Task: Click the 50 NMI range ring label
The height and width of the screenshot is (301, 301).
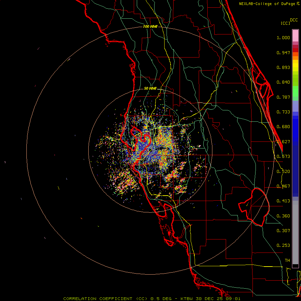Action: [150, 89]
